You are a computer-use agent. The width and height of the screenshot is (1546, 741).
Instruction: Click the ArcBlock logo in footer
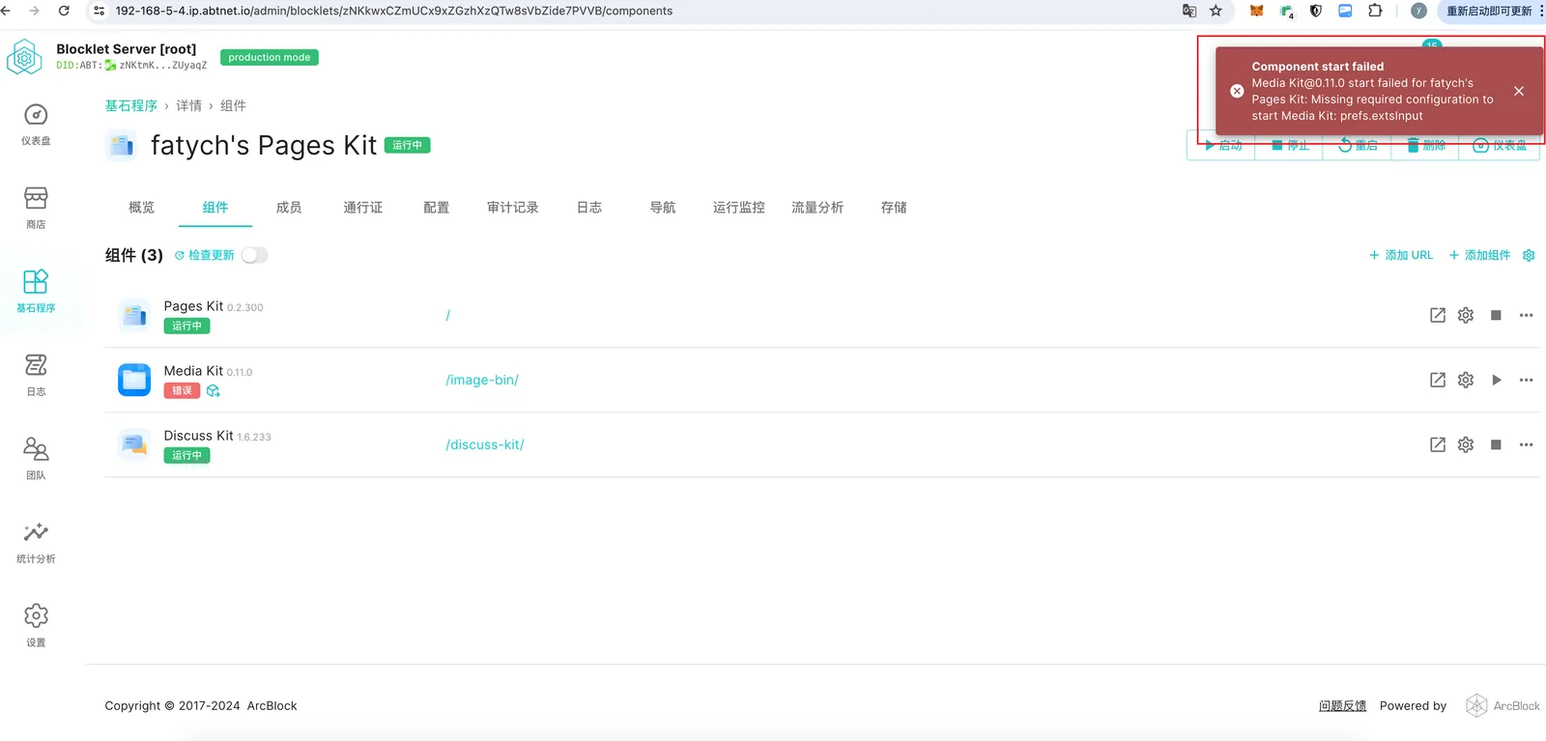[x=1503, y=706]
